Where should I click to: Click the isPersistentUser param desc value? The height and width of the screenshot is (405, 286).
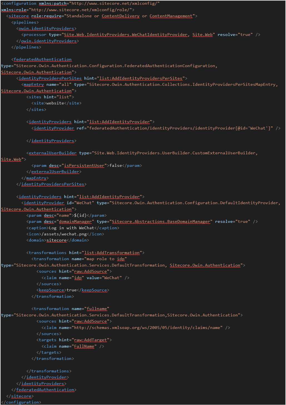(x=84, y=165)
